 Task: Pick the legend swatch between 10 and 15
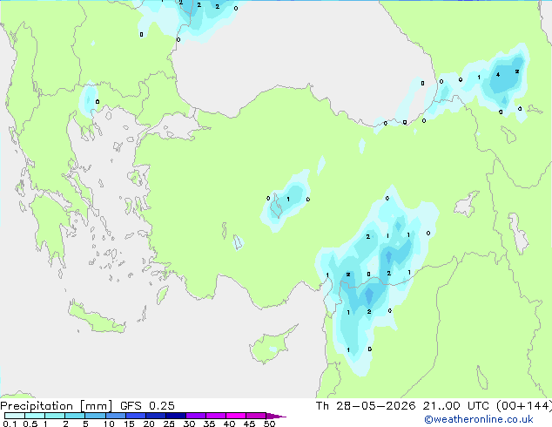coord(115,416)
